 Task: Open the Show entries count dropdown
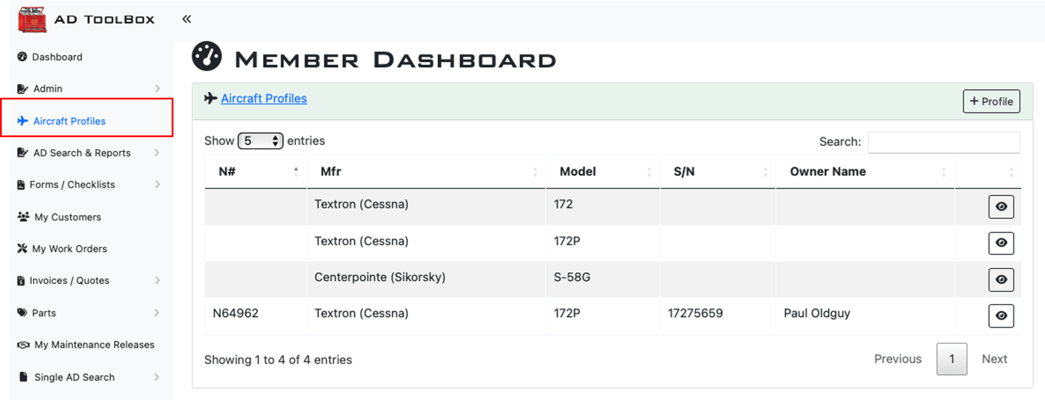(260, 141)
